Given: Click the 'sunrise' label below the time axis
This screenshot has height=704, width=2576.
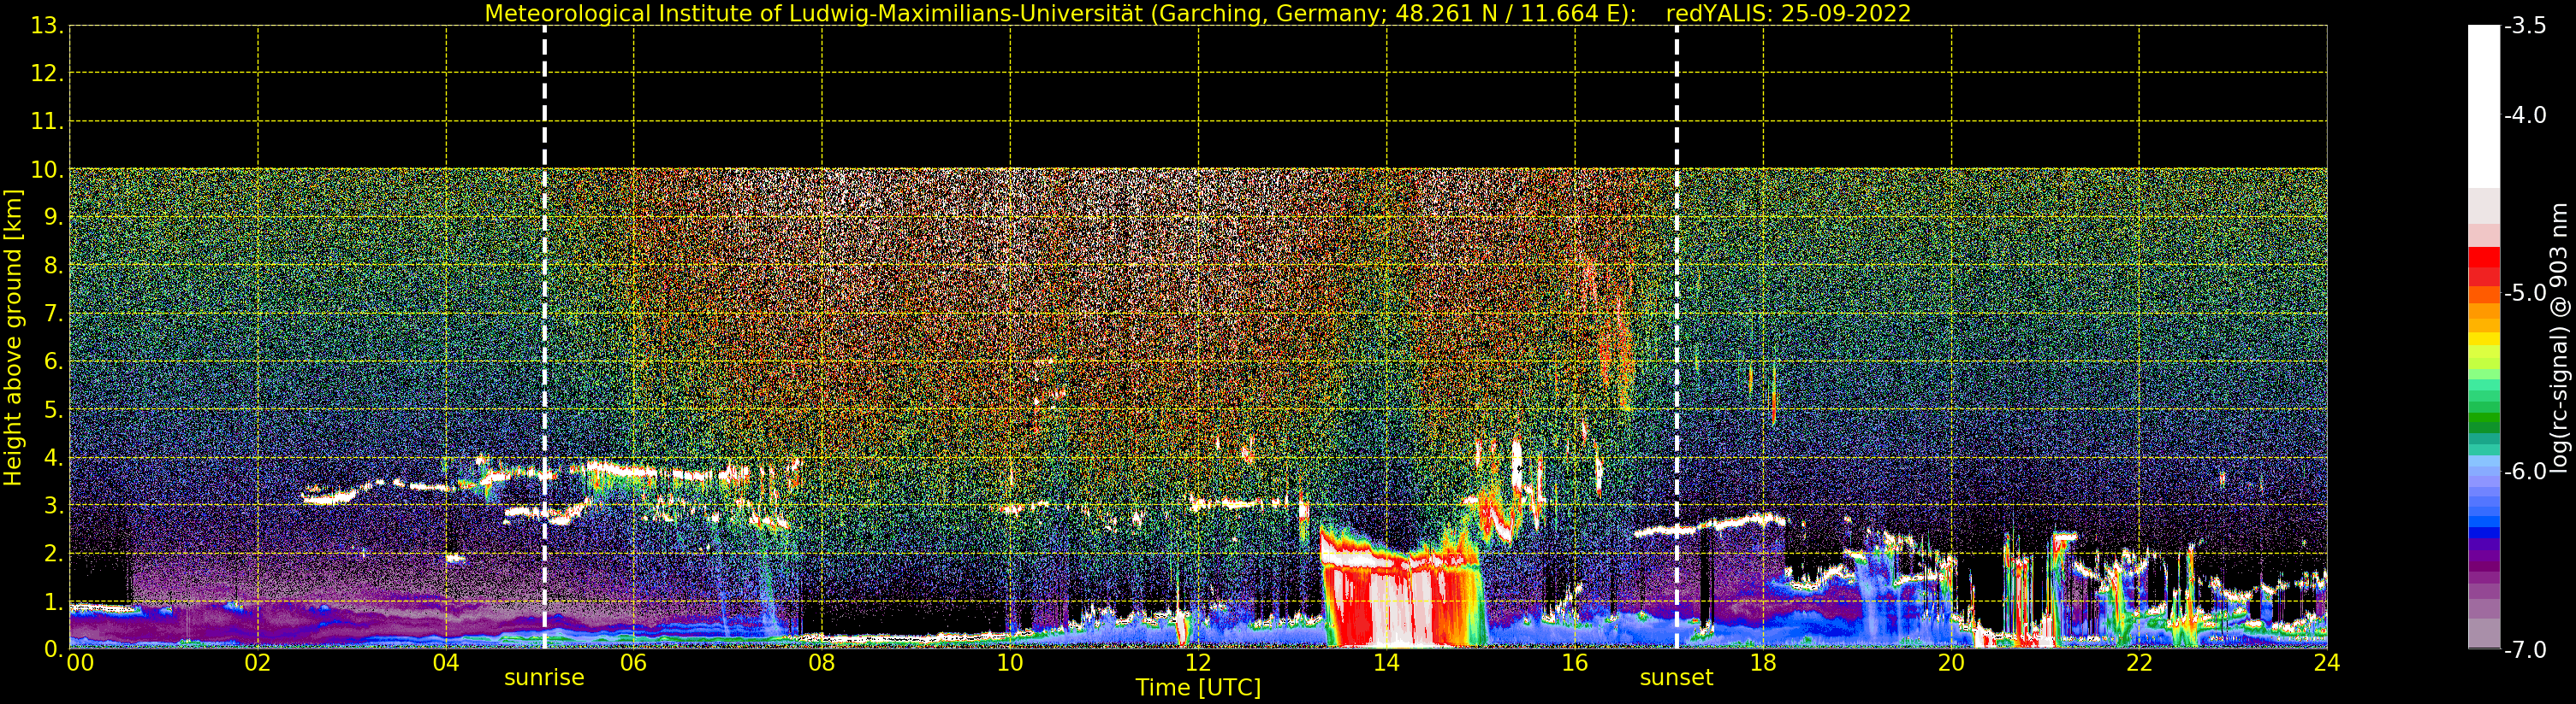Looking at the screenshot, I should coord(544,678).
